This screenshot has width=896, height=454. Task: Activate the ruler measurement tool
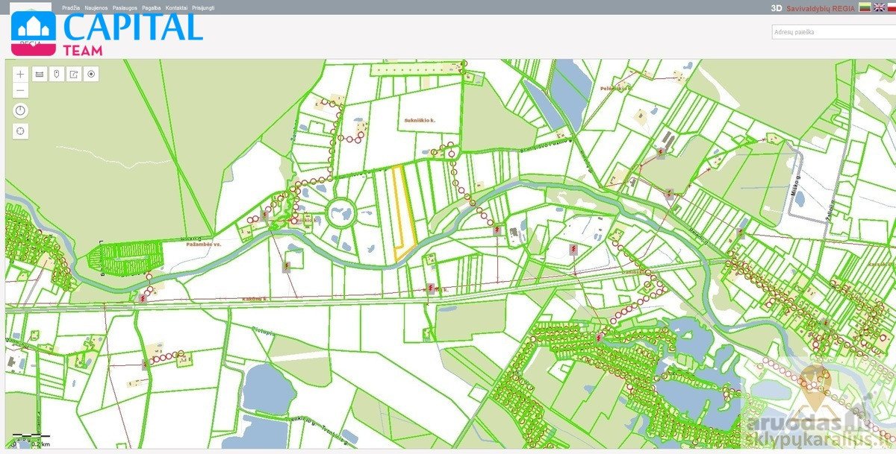(x=39, y=74)
